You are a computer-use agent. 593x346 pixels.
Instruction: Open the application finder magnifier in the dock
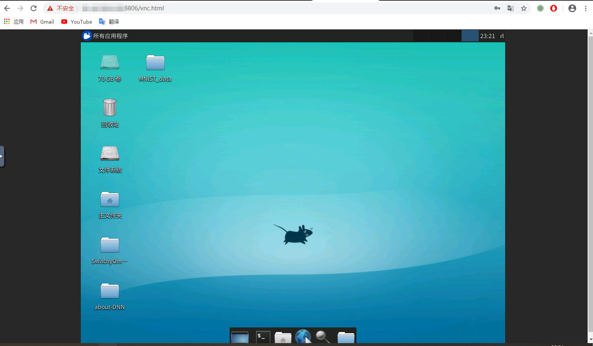323,337
